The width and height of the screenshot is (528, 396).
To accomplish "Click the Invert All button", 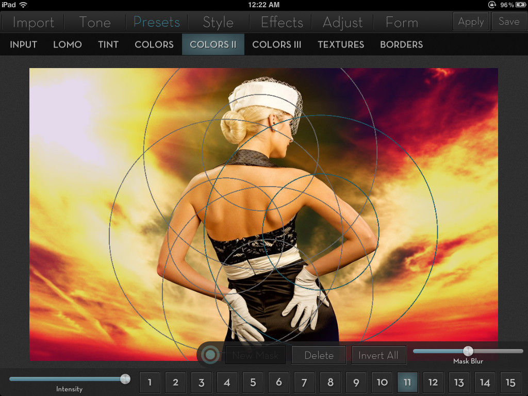I will [378, 355].
